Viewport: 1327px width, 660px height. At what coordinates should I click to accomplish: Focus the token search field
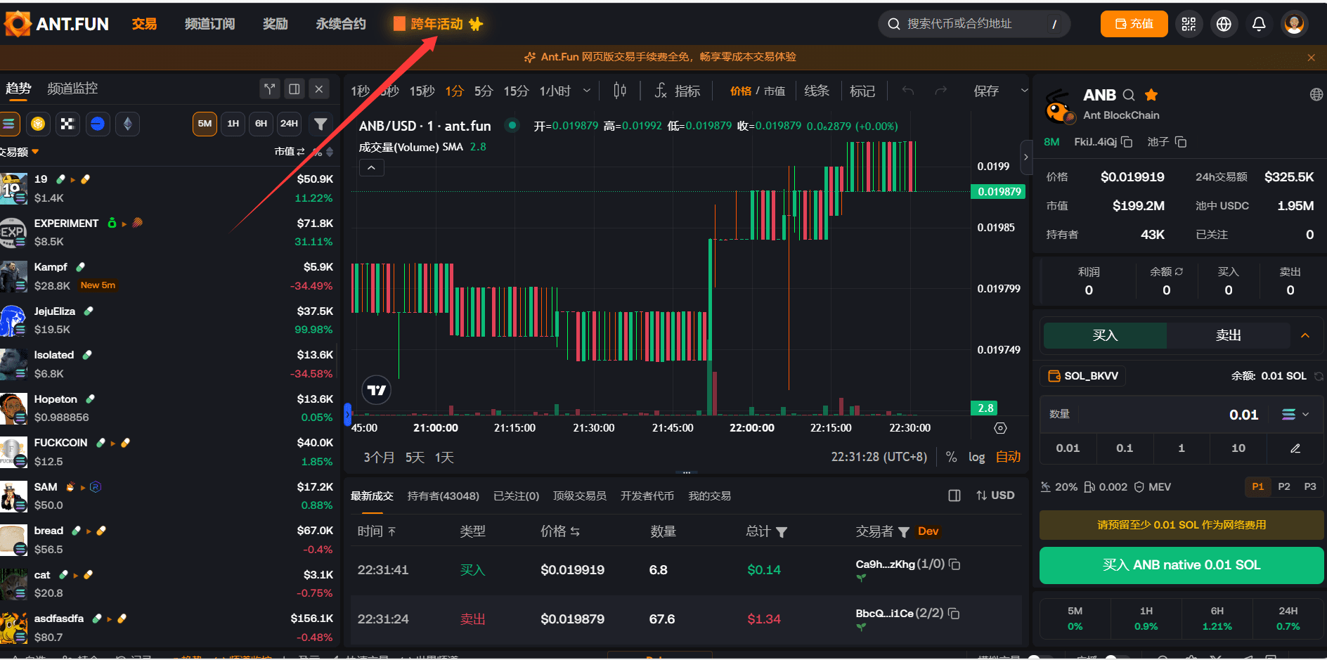tap(974, 24)
